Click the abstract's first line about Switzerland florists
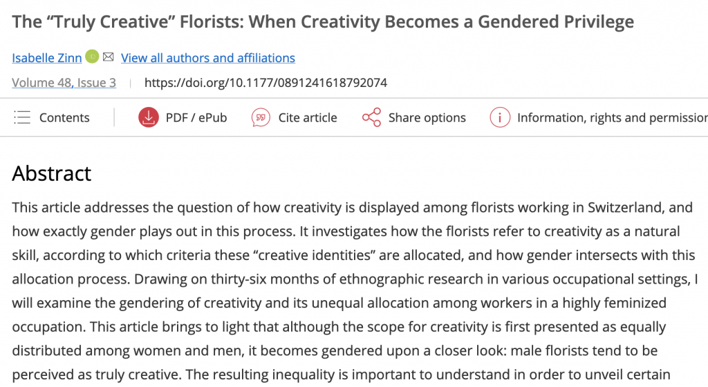The image size is (708, 387). (x=352, y=207)
